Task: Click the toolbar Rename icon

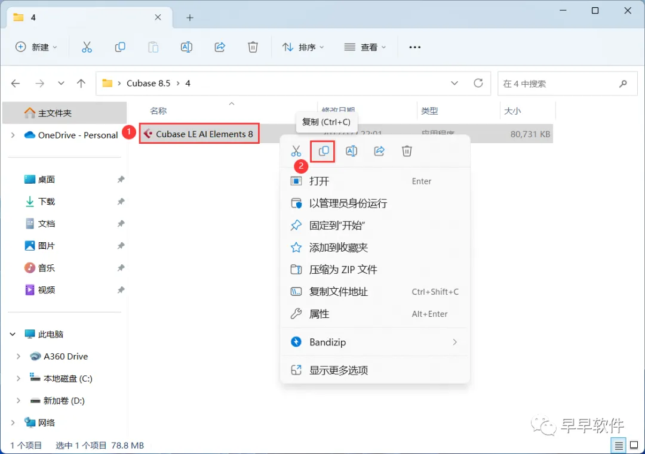Action: pos(186,47)
